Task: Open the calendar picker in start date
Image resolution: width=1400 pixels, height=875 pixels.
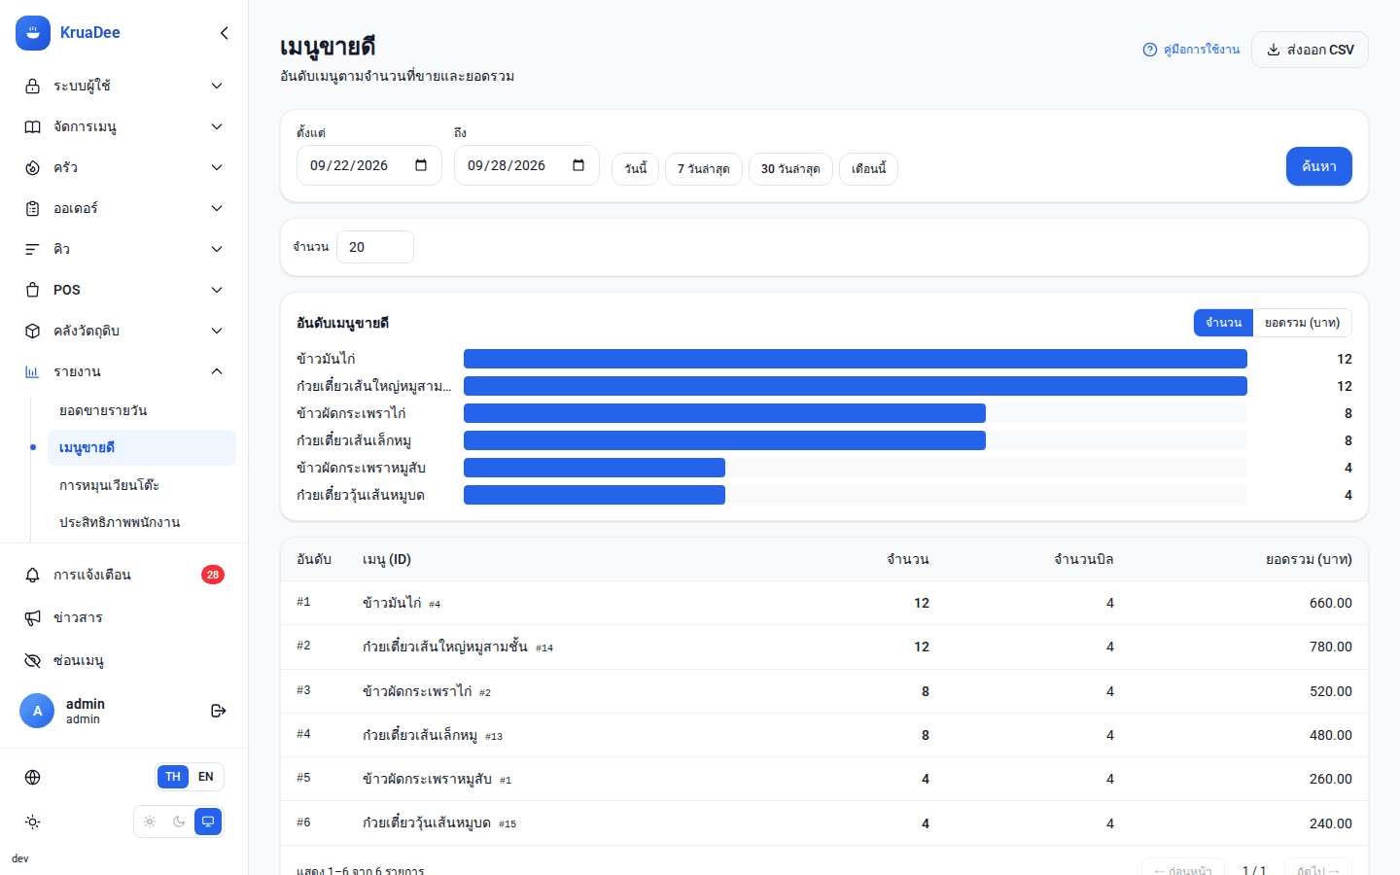Action: point(421,165)
